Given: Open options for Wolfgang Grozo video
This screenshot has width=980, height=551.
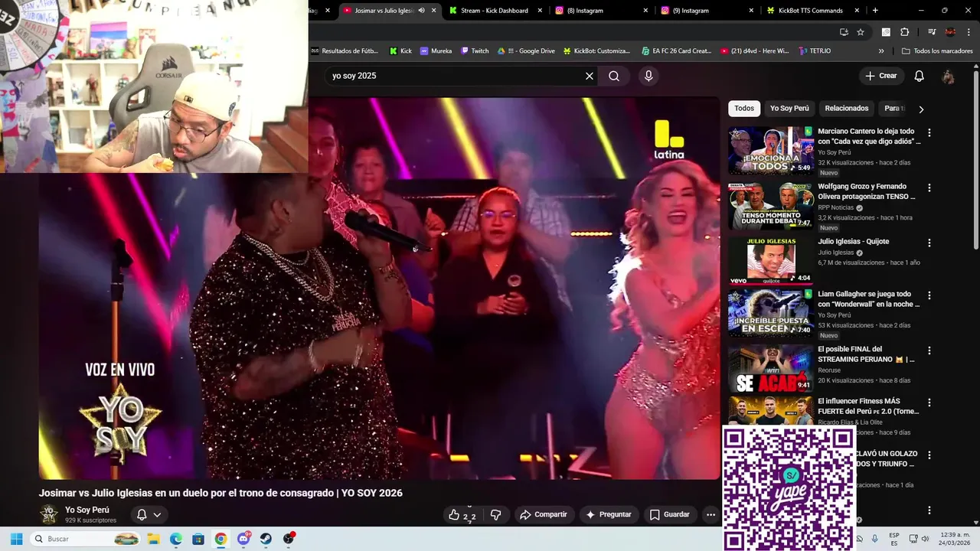Looking at the screenshot, I should pos(929,187).
